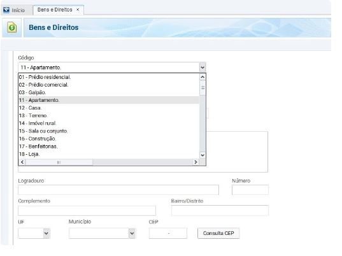Click horizontal scrollbar right arrow
This screenshot has width=342, height=256.
[x=196, y=162]
